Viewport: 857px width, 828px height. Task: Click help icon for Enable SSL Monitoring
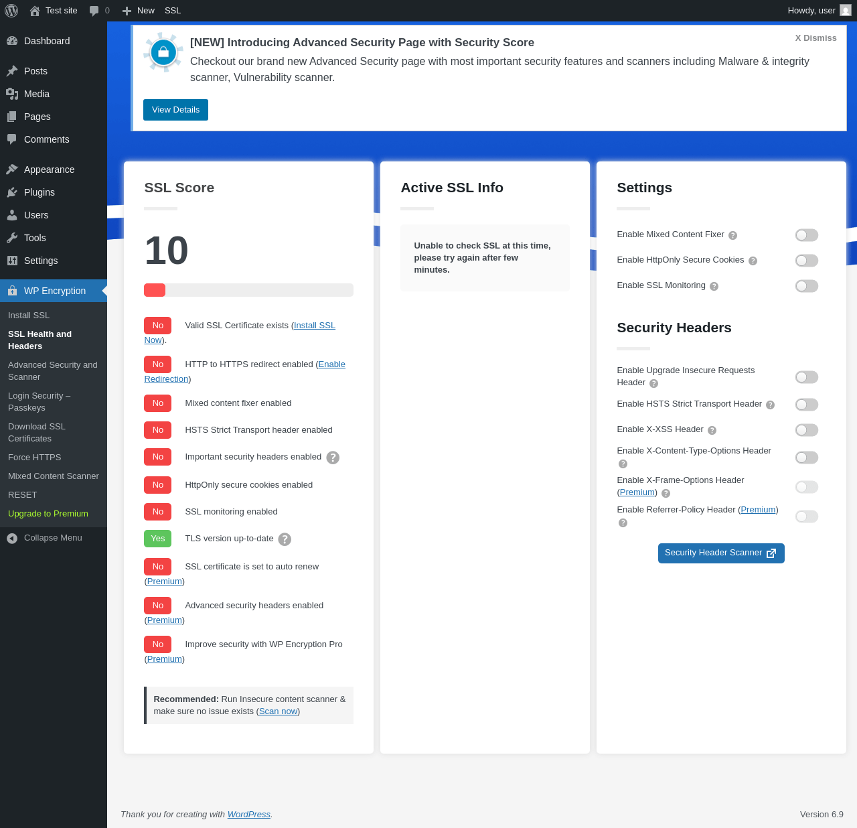point(714,286)
